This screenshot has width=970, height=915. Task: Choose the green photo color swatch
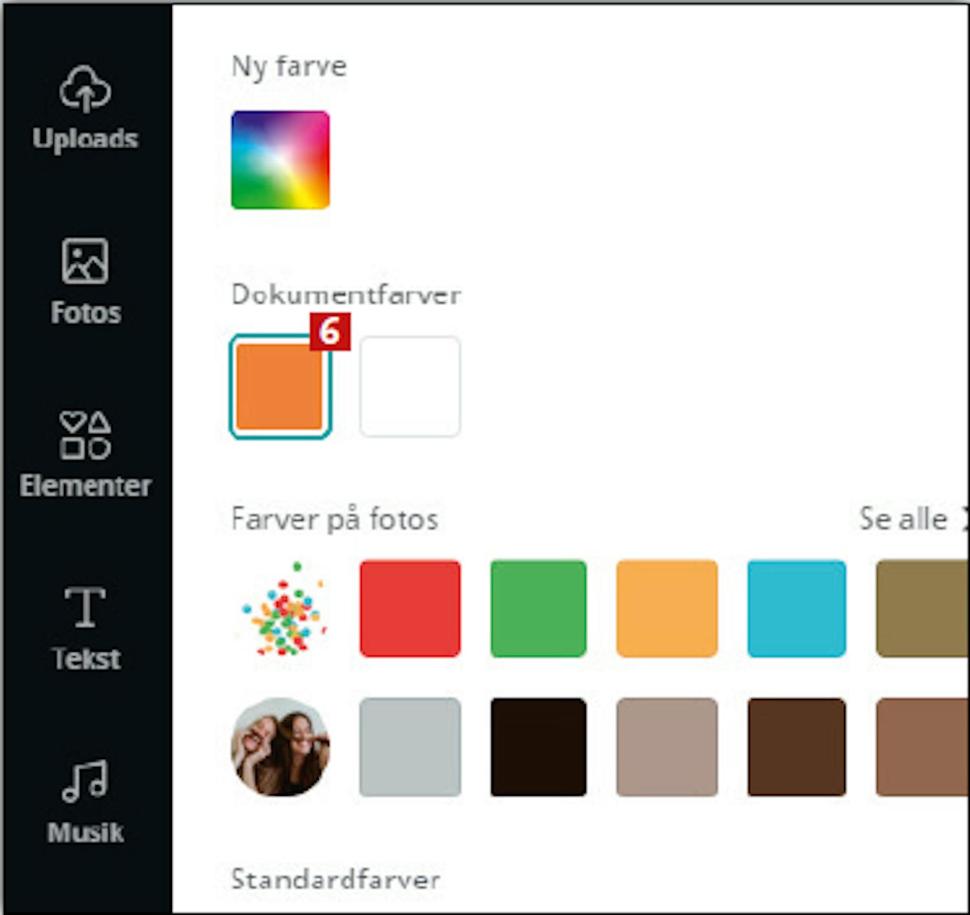[538, 608]
